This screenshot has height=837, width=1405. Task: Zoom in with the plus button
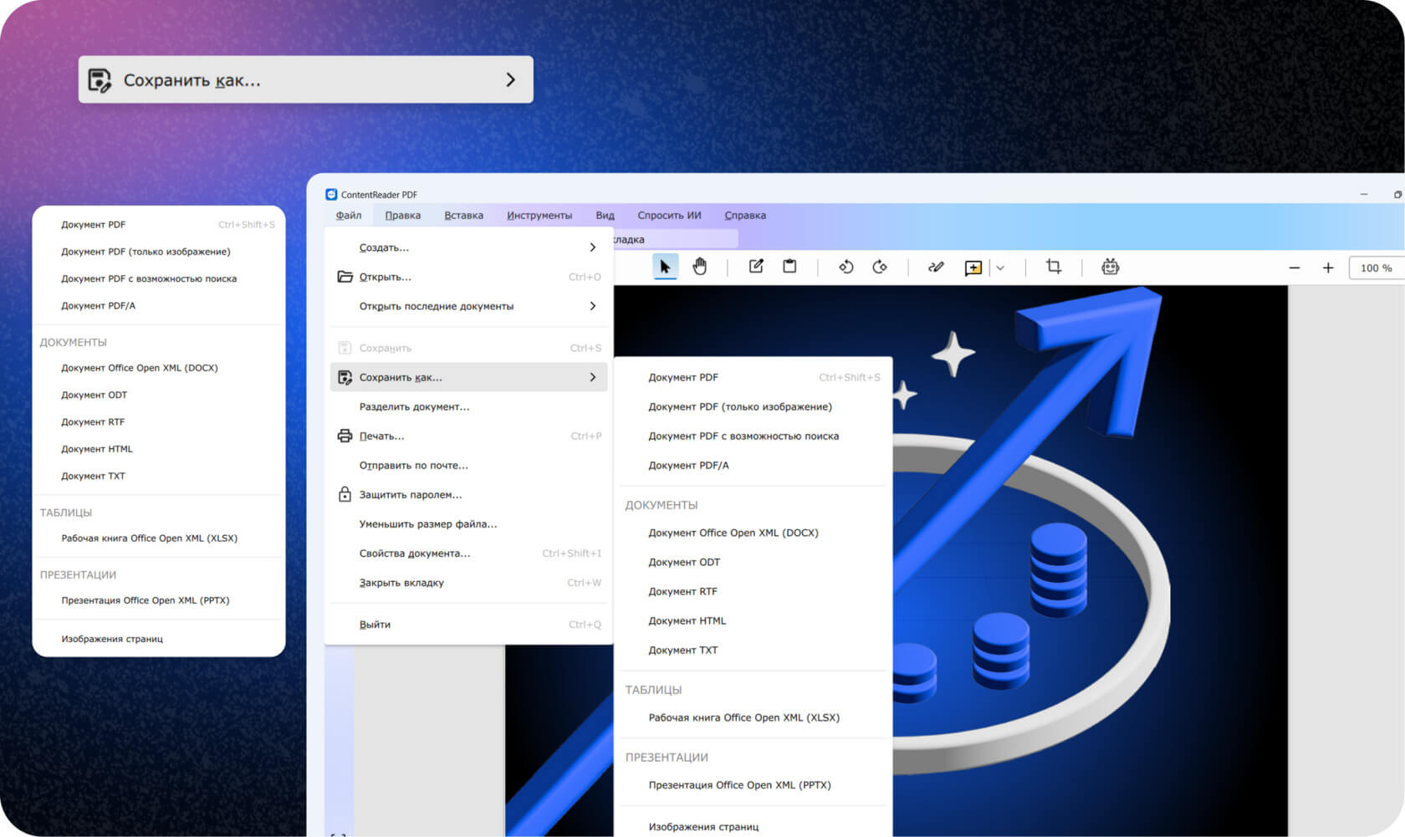[x=1328, y=268]
